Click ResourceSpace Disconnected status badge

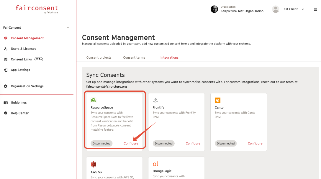[x=101, y=143]
